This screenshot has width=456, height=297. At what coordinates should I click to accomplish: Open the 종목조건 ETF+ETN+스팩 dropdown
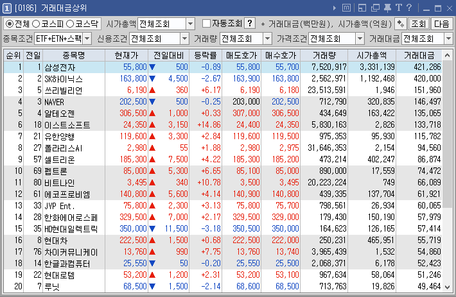tap(87, 38)
